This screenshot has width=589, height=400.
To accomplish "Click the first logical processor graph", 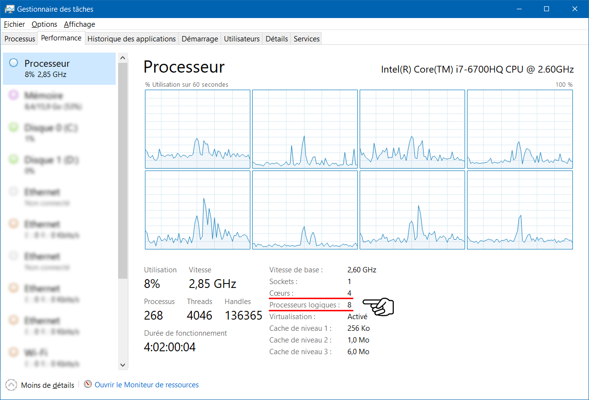I will (x=198, y=129).
